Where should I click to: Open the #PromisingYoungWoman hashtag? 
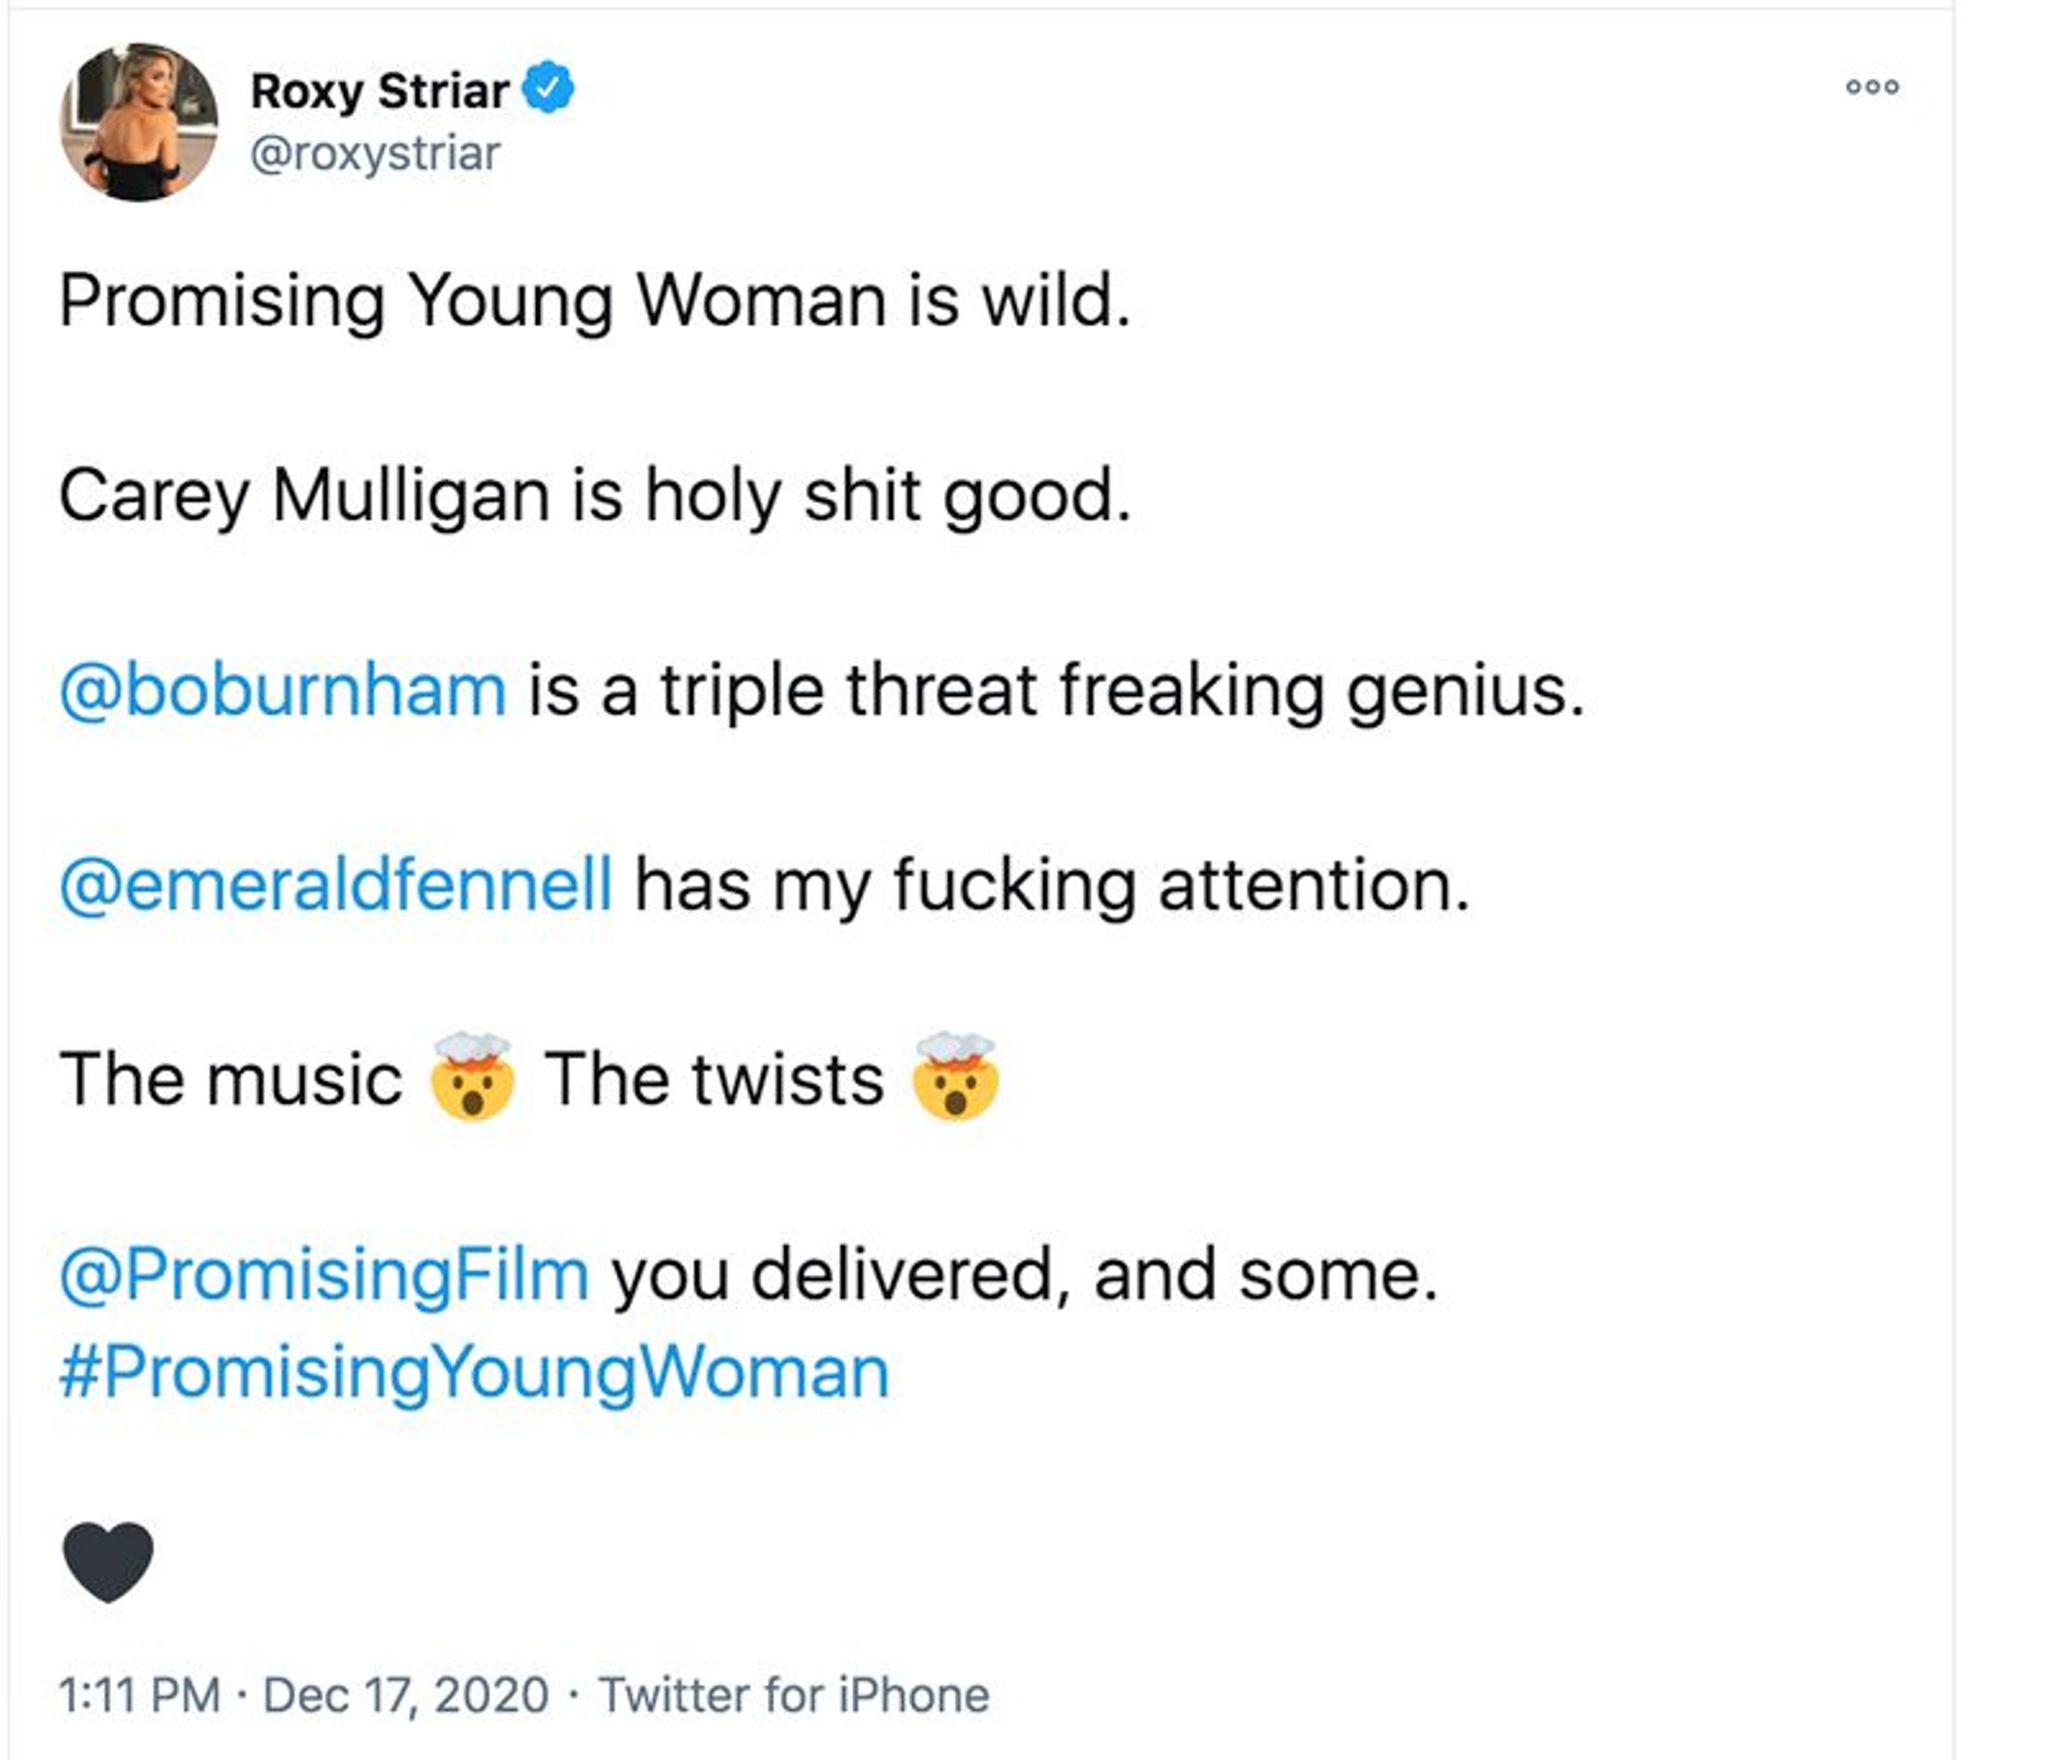point(475,1373)
